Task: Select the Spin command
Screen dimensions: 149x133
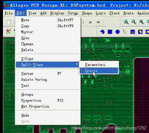Action: [x=48, y=38]
